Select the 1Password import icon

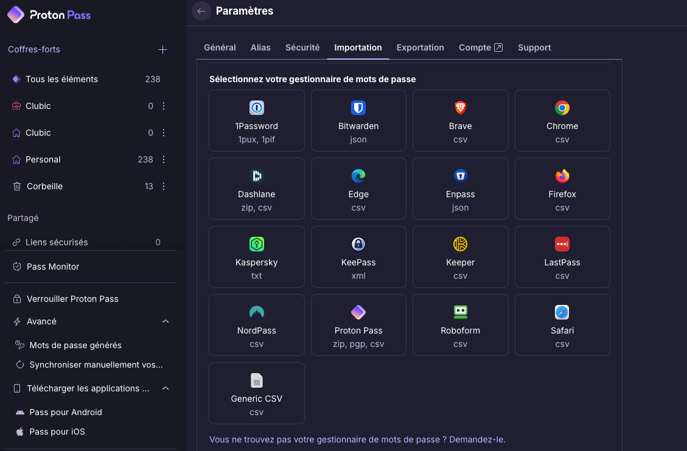(257, 108)
